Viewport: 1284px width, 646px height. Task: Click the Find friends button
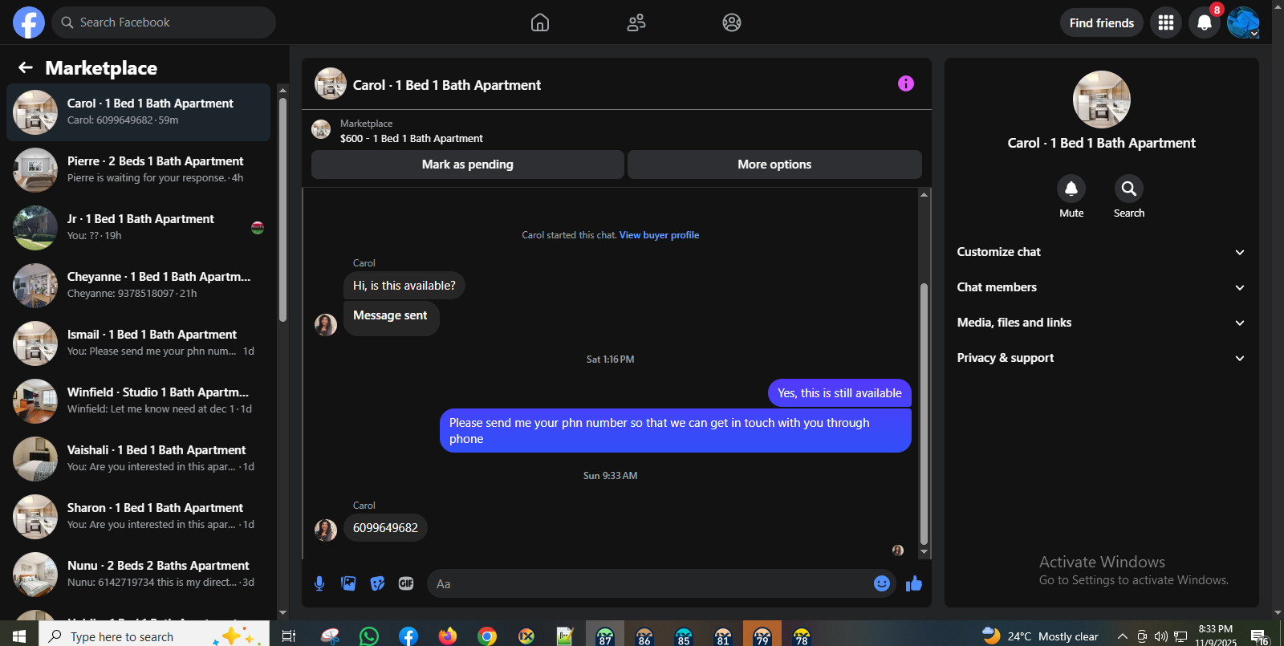pyautogui.click(x=1102, y=22)
